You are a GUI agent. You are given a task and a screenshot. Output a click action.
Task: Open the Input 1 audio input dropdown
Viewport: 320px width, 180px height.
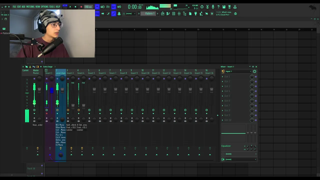tap(238, 71)
